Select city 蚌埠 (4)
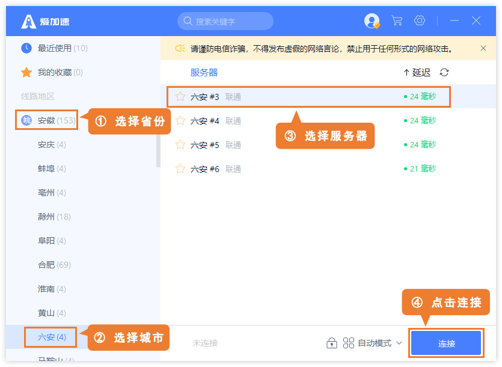Image resolution: width=502 pixels, height=367 pixels. pos(52,168)
